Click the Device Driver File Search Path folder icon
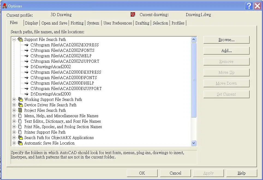Viewport: 263px width, 180px height. point(20,105)
